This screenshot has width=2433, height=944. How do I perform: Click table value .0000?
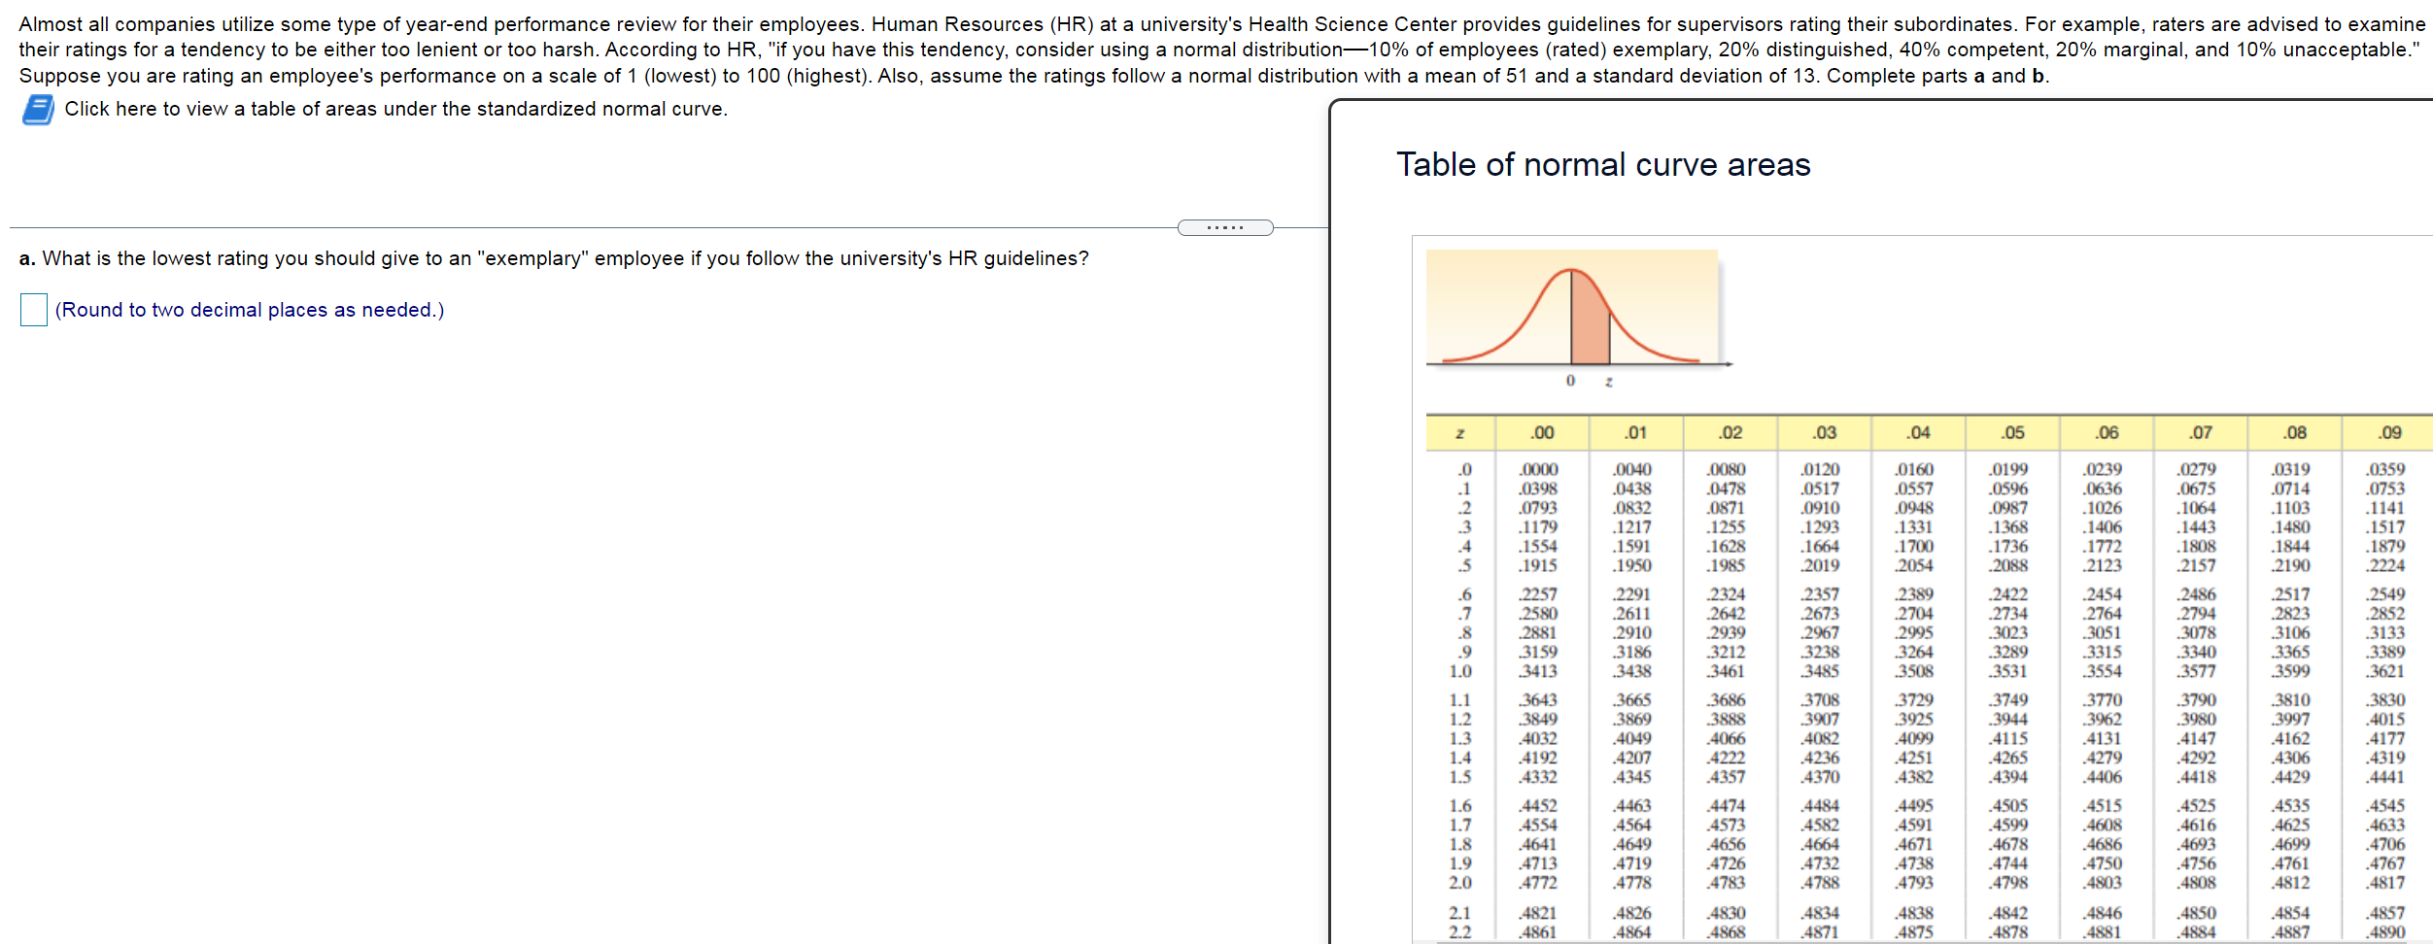(x=1539, y=470)
